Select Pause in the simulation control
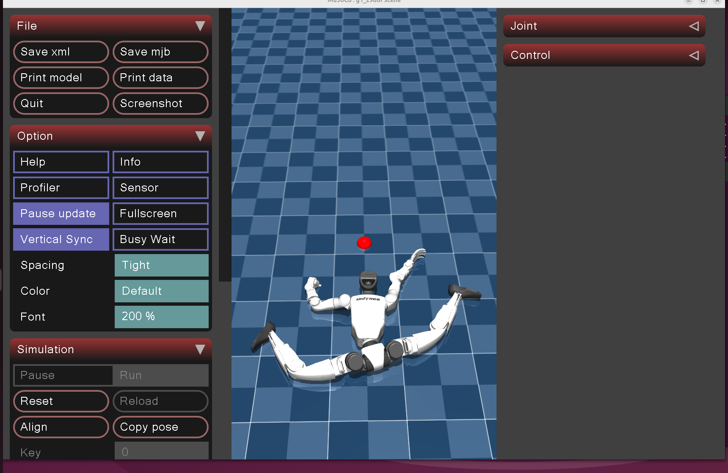The image size is (728, 473). (63, 375)
